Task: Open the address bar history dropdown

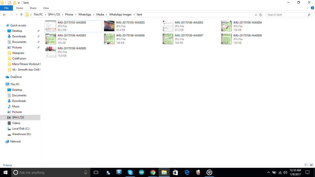Action: [x=256, y=15]
